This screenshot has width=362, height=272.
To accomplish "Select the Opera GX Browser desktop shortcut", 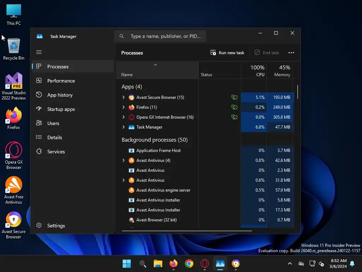I will click(x=14, y=155).
